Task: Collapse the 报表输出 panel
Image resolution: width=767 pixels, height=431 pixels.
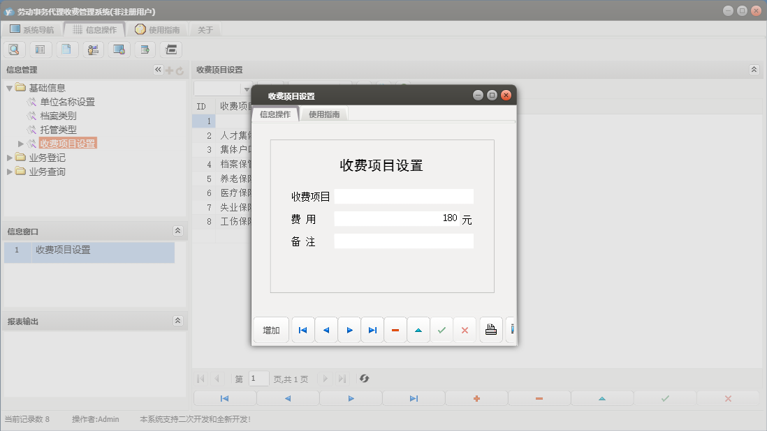Action: point(177,321)
